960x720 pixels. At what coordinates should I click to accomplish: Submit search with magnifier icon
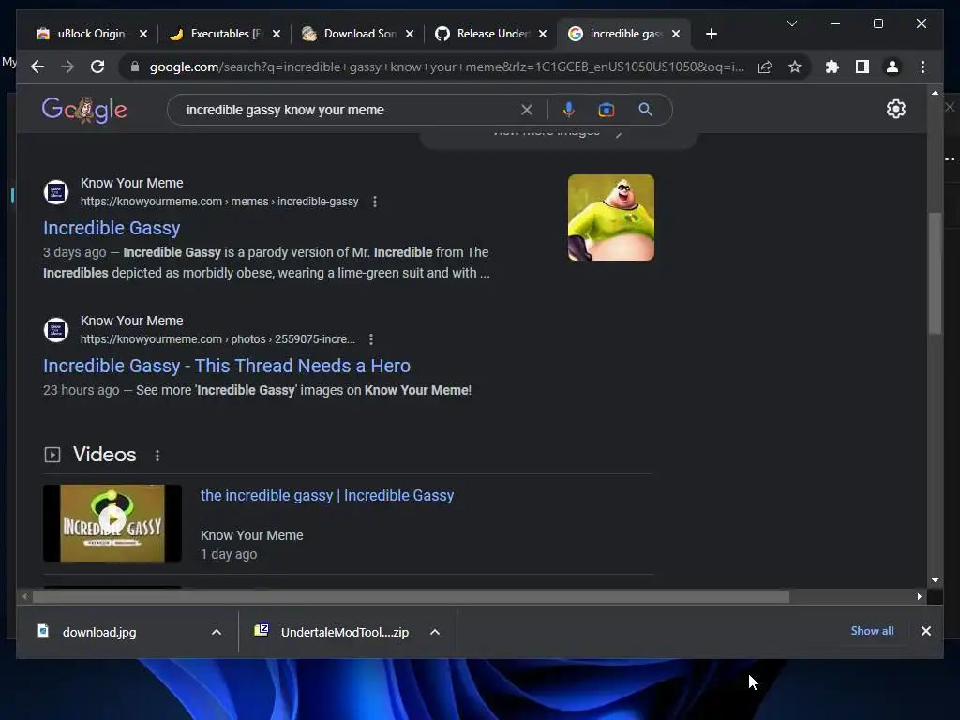point(645,110)
